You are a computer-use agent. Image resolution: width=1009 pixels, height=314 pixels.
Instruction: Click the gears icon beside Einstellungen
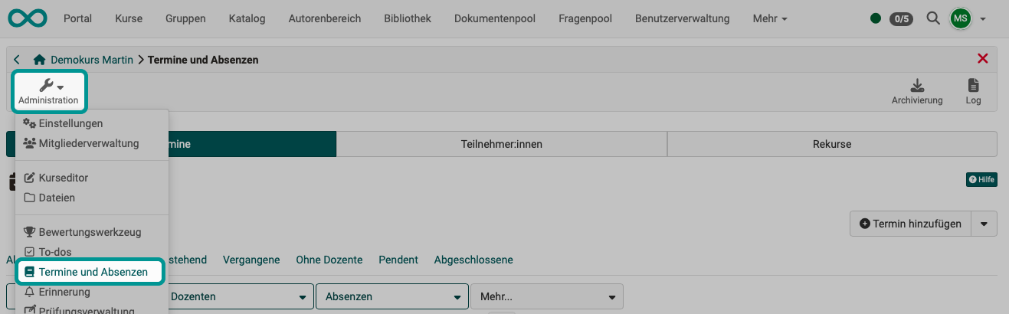[x=30, y=123]
